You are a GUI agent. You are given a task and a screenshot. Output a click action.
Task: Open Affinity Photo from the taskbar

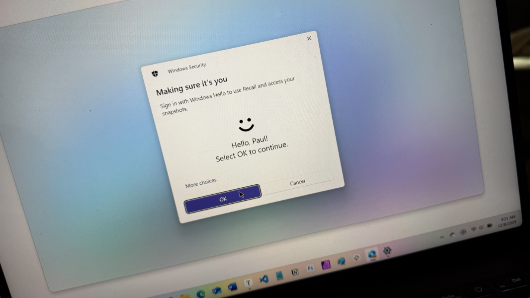coord(326,265)
